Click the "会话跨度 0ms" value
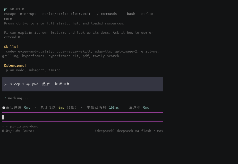 click(x=18, y=108)
